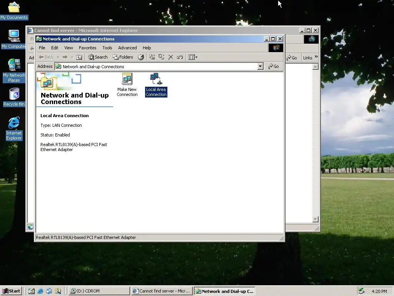The height and width of the screenshot is (296, 394).
Task: Click Go button in Internet Explorer window
Action: pos(292,58)
